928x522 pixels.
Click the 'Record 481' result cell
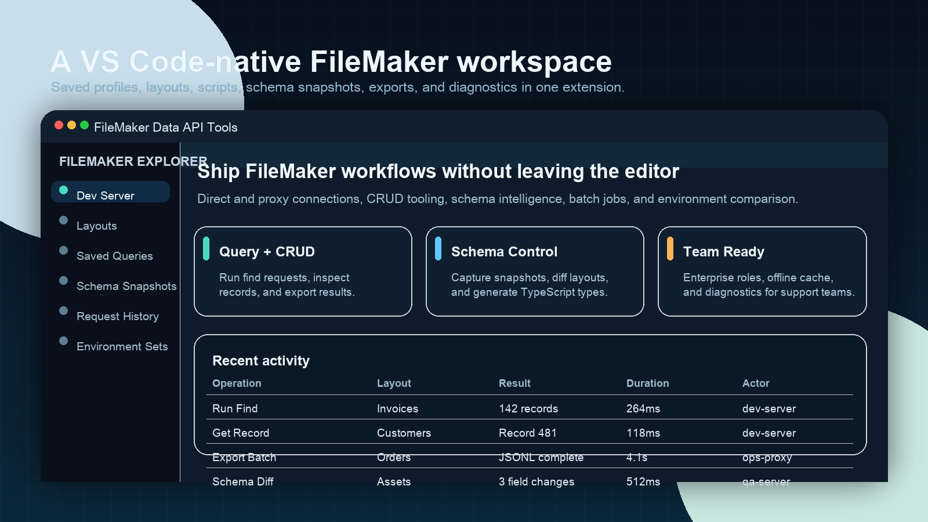527,433
